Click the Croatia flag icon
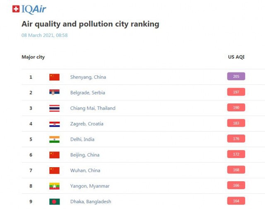Screen dimensions: 265x209 54,124
